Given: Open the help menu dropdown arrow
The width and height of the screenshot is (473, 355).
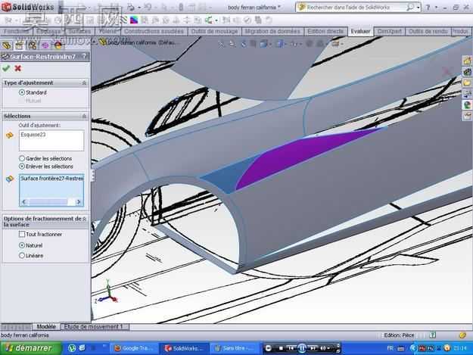Looking at the screenshot, I should (x=437, y=8).
